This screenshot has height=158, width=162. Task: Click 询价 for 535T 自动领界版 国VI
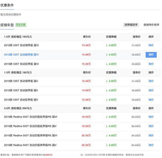(x=151, y=45)
